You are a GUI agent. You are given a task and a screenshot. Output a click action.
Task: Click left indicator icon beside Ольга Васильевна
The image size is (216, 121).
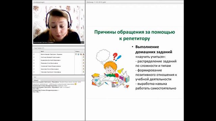pyautogui.click(x=34, y=69)
